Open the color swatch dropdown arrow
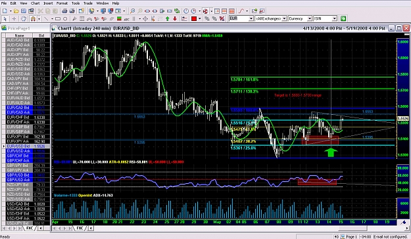This screenshot has width=411, height=239. (200, 19)
